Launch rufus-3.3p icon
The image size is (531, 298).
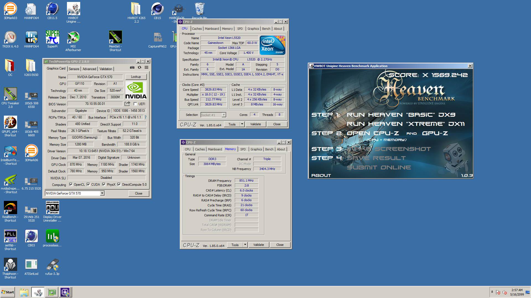click(52, 267)
